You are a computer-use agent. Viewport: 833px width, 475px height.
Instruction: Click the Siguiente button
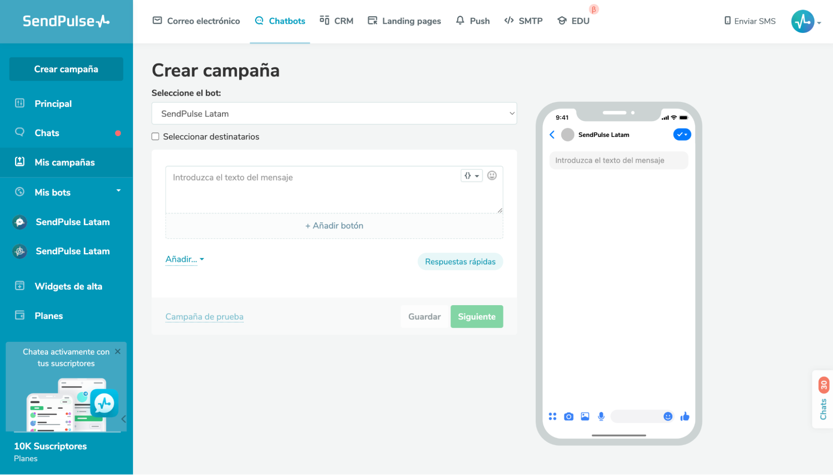[476, 316]
